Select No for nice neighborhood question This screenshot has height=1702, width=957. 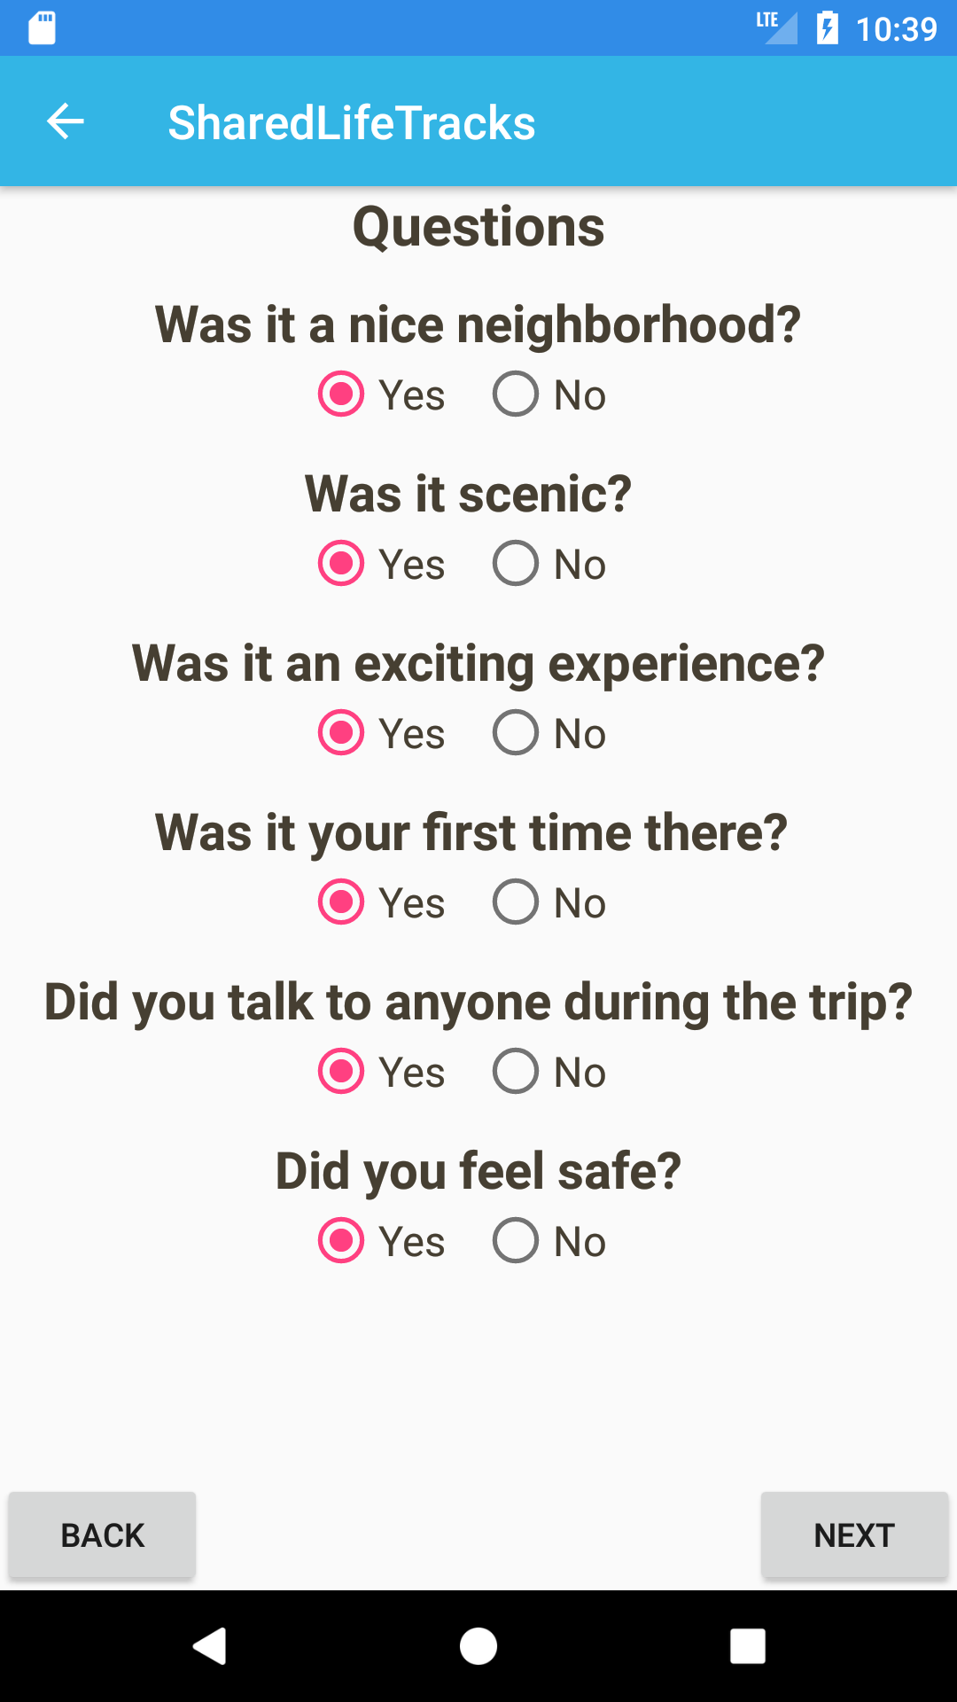click(x=517, y=394)
